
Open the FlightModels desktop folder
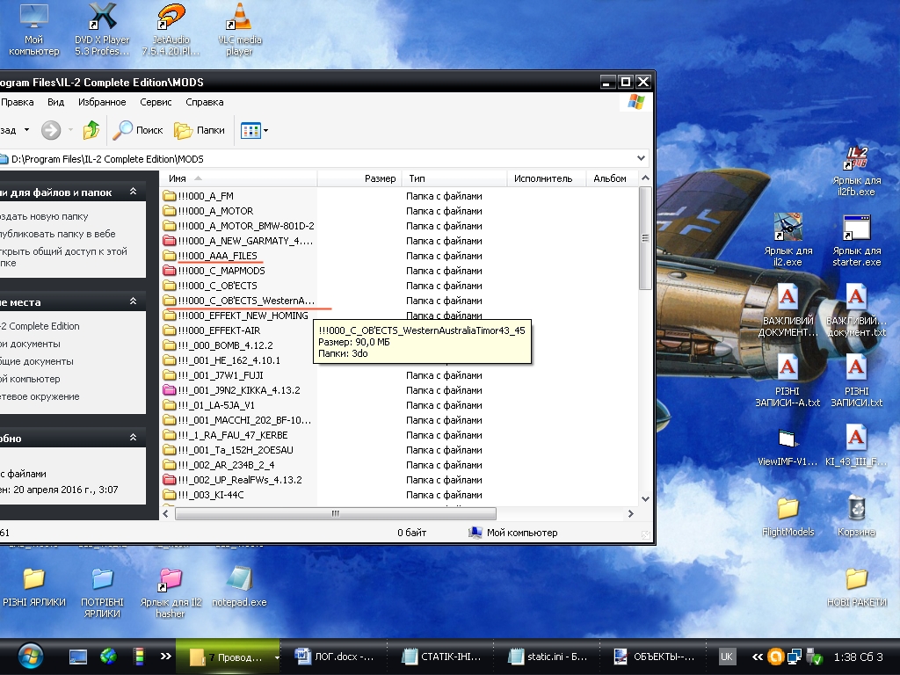(x=787, y=509)
